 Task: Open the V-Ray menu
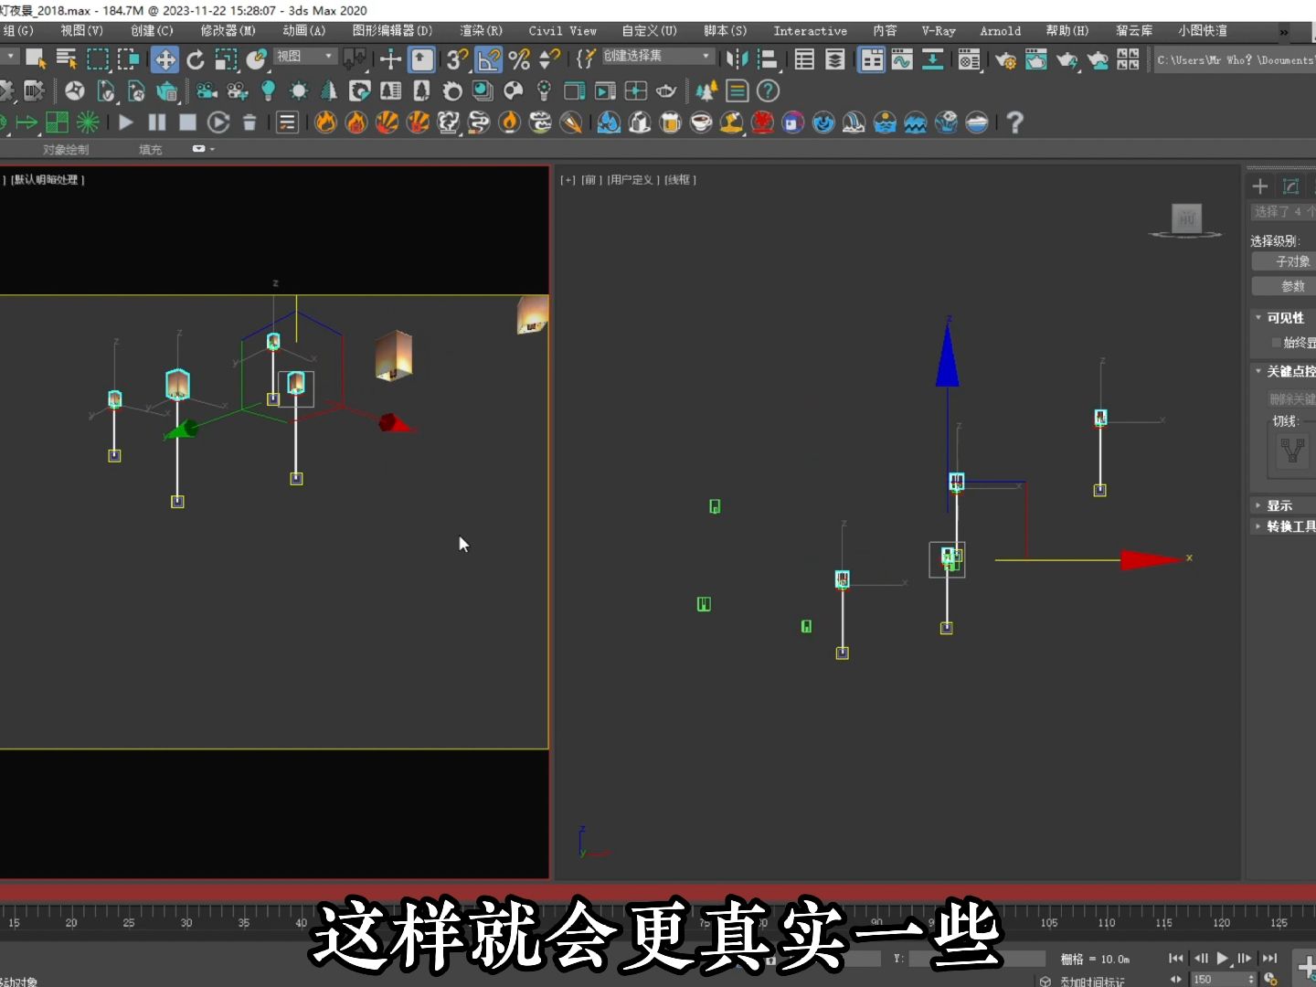click(939, 30)
